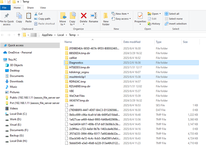
Task: Sort by the Name column header
Action: pos(68,42)
